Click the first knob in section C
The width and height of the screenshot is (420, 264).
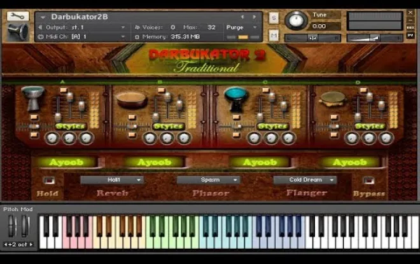pyautogui.click(x=254, y=138)
